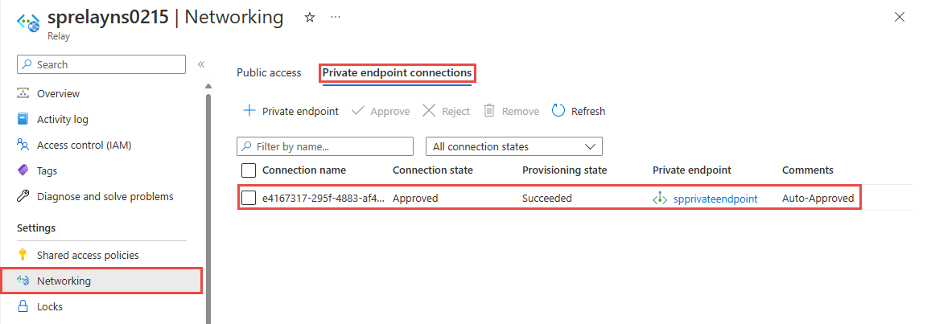The width and height of the screenshot is (927, 324).
Task: Open Diagnose and solve problems
Action: tap(105, 196)
